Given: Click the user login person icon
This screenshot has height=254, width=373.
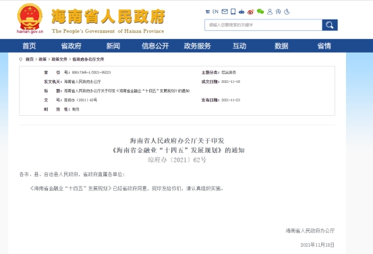Looking at the screenshot, I should (270, 11).
